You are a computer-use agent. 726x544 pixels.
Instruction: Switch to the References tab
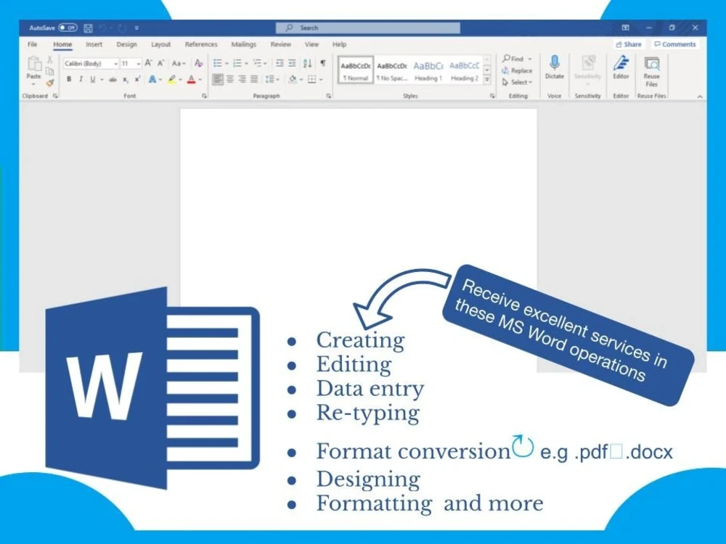coord(201,44)
